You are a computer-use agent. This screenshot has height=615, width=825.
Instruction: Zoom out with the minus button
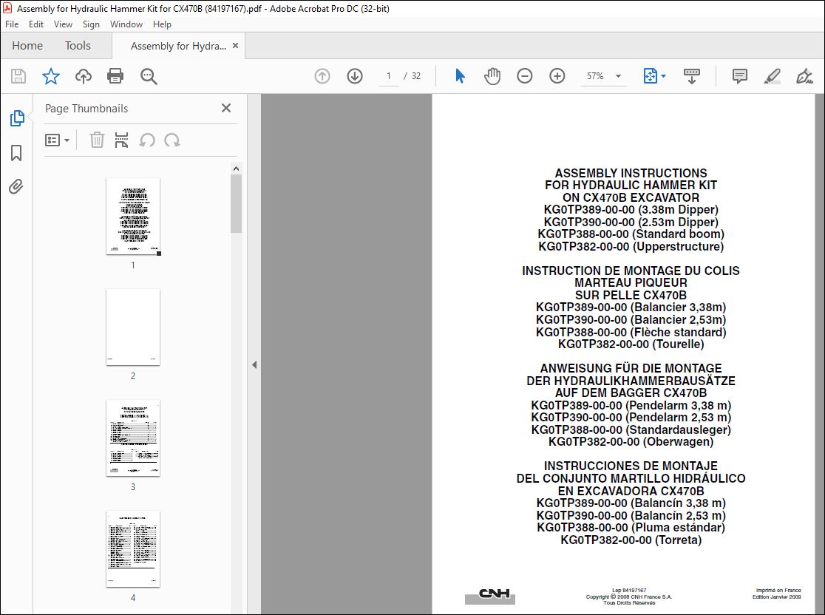525,76
